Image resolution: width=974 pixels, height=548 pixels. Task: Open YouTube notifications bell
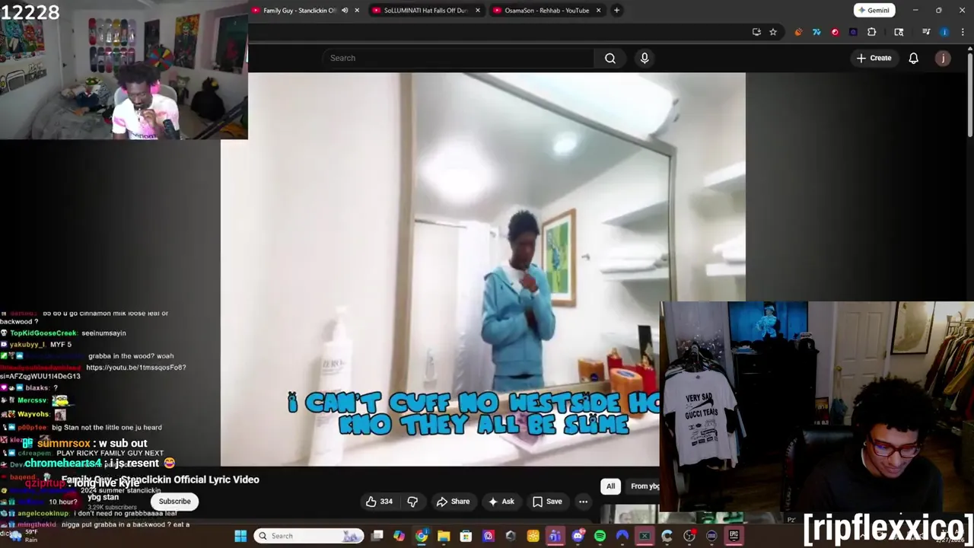[913, 58]
